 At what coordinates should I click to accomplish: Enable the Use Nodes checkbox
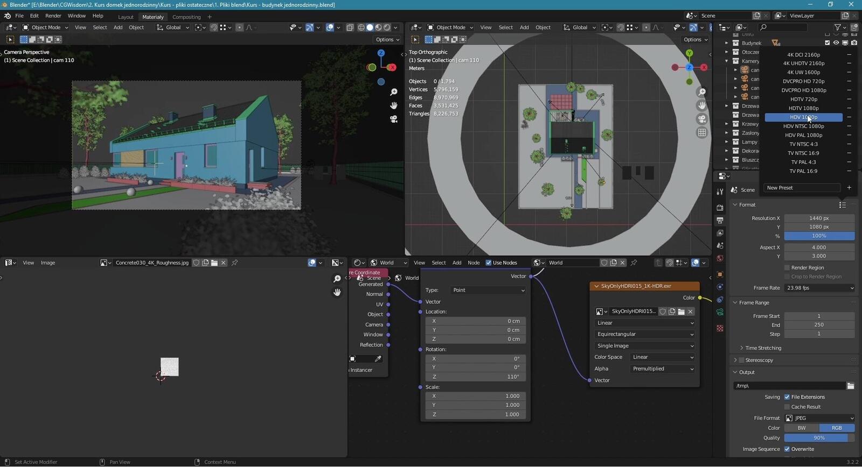(x=489, y=263)
